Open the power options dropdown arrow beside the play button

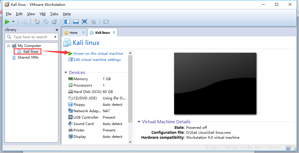point(13,22)
